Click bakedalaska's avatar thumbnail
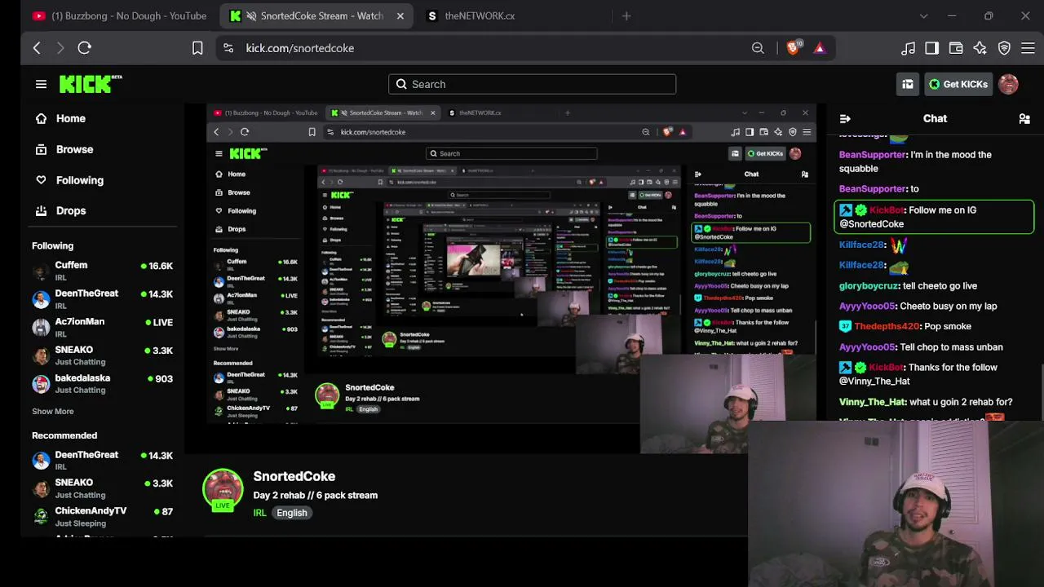This screenshot has width=1044, height=587. click(41, 384)
